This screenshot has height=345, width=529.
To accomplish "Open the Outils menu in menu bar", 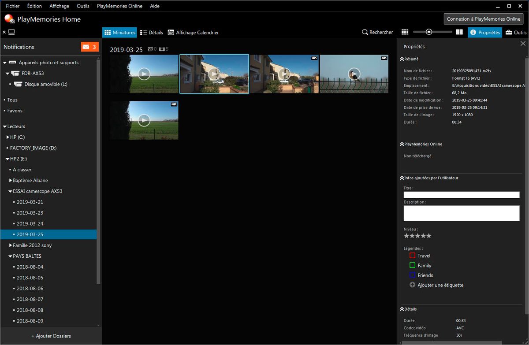I will click(x=83, y=6).
